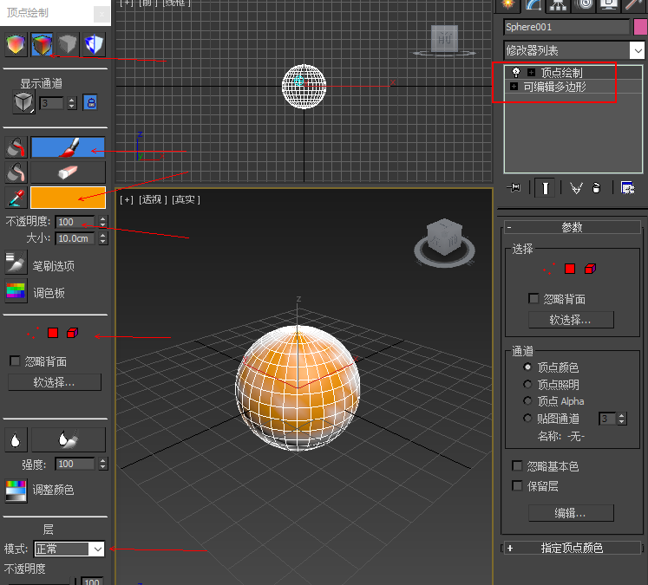Screen dimensions: 648x585
Task: Click the Paint All bucket icon
Action: (16, 147)
